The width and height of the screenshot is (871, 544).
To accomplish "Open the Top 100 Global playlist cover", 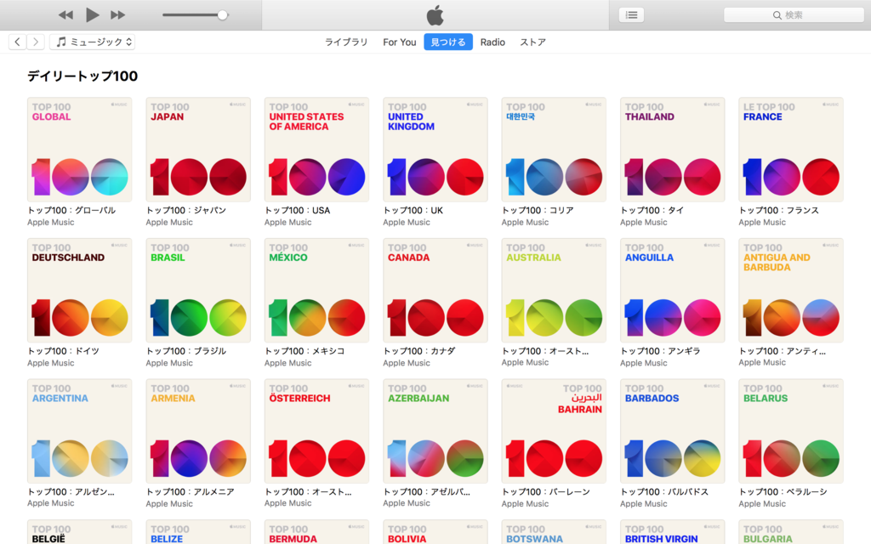I will coord(79,150).
